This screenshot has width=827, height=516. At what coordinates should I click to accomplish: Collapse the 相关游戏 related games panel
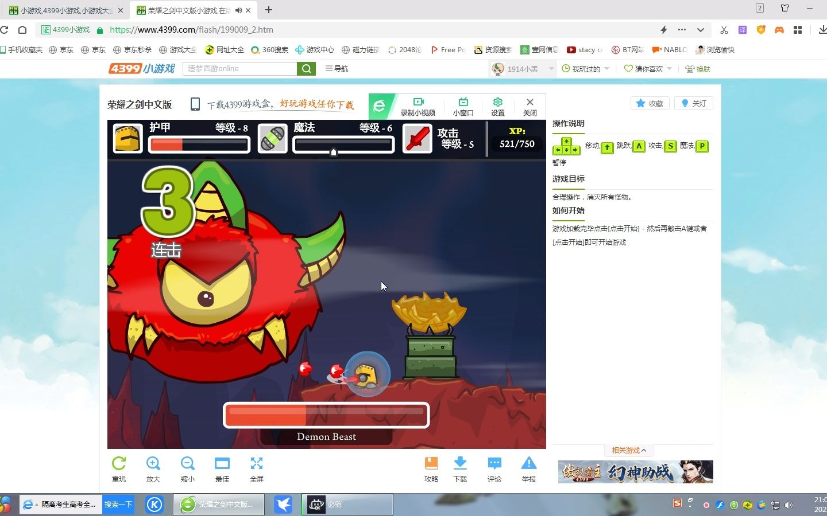click(629, 451)
